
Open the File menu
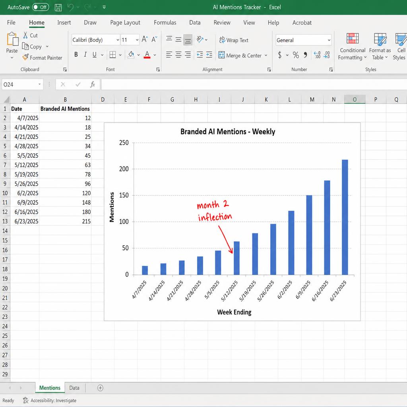pos(11,23)
